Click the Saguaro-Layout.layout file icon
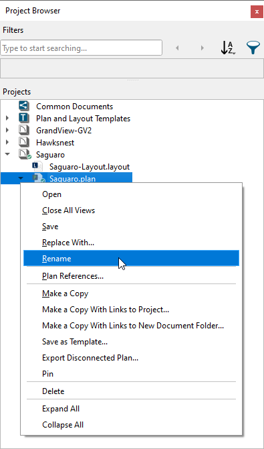 pyautogui.click(x=37, y=166)
